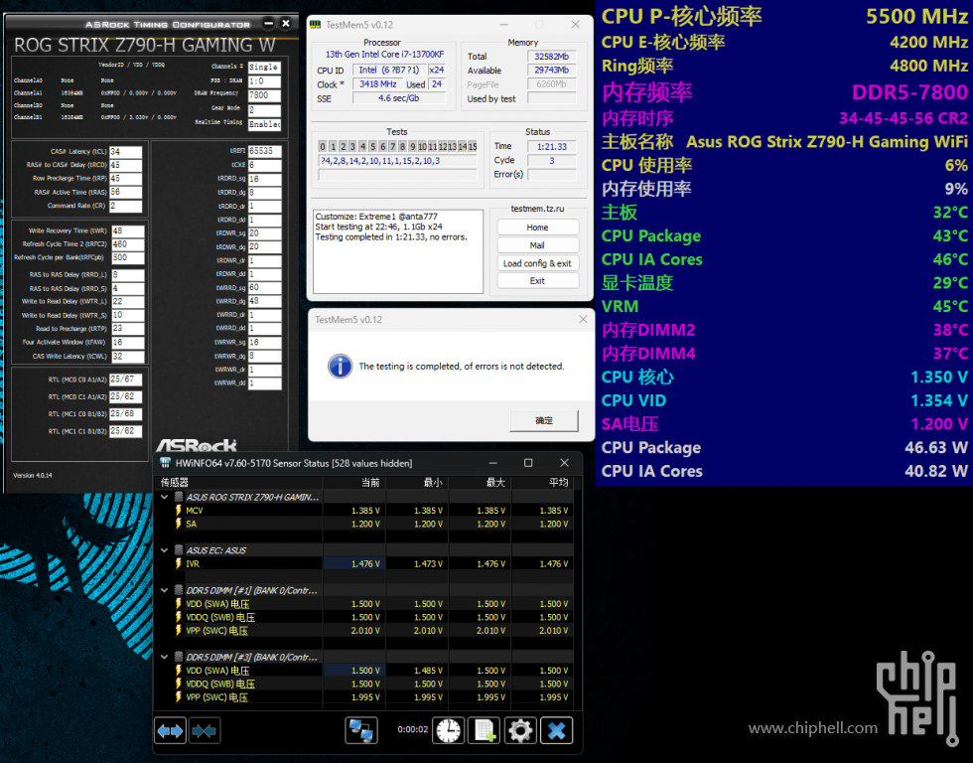Reset HWiNFO sensor clock timer icon
This screenshot has width=973, height=763.
[x=448, y=731]
